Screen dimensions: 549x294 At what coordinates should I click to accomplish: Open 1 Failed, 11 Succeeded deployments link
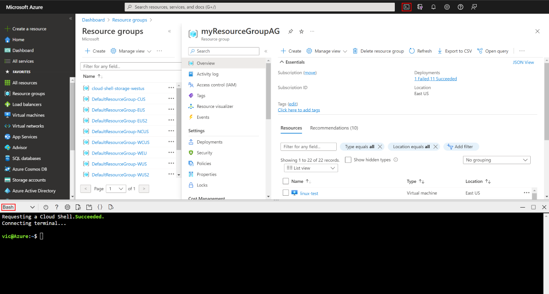[436, 79]
